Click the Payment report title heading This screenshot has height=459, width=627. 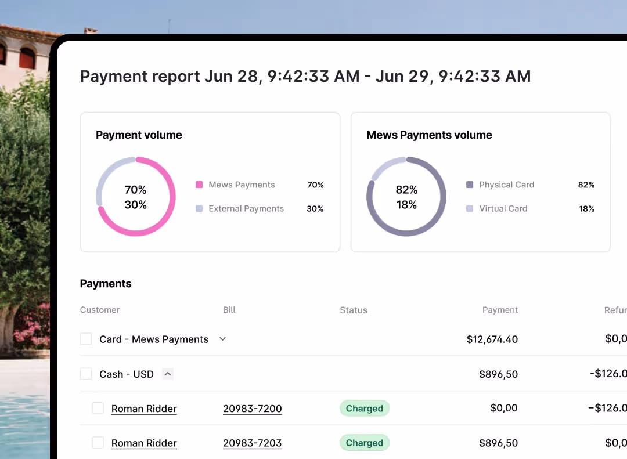(305, 77)
